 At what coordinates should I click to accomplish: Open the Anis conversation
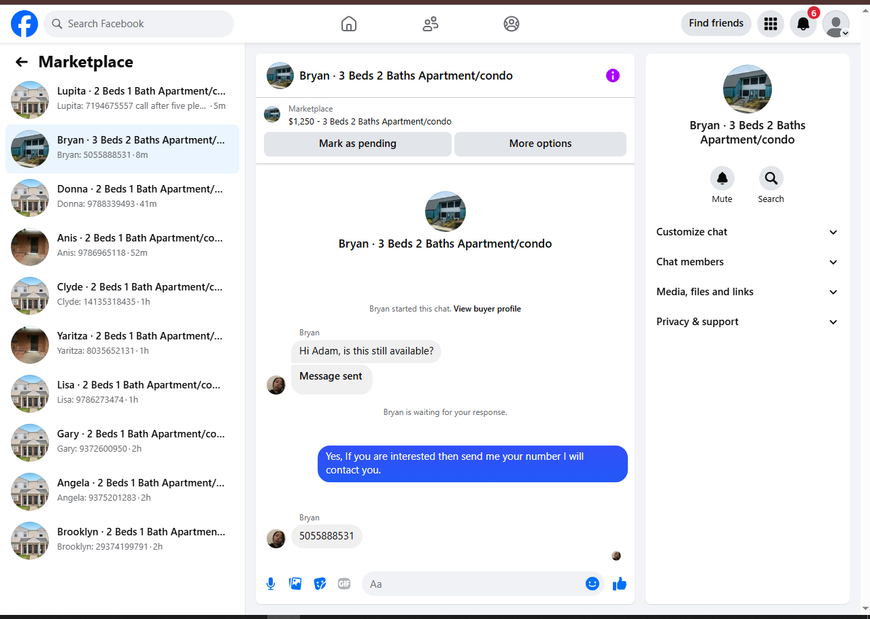pos(122,247)
